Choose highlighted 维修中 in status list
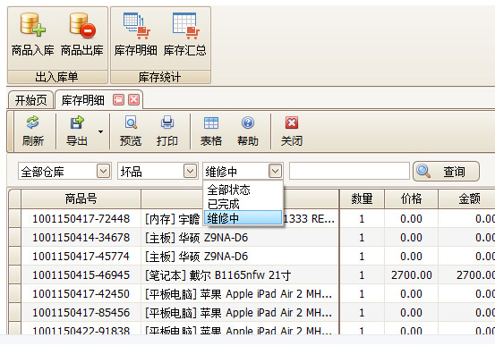The width and height of the screenshot is (495, 346). click(243, 218)
